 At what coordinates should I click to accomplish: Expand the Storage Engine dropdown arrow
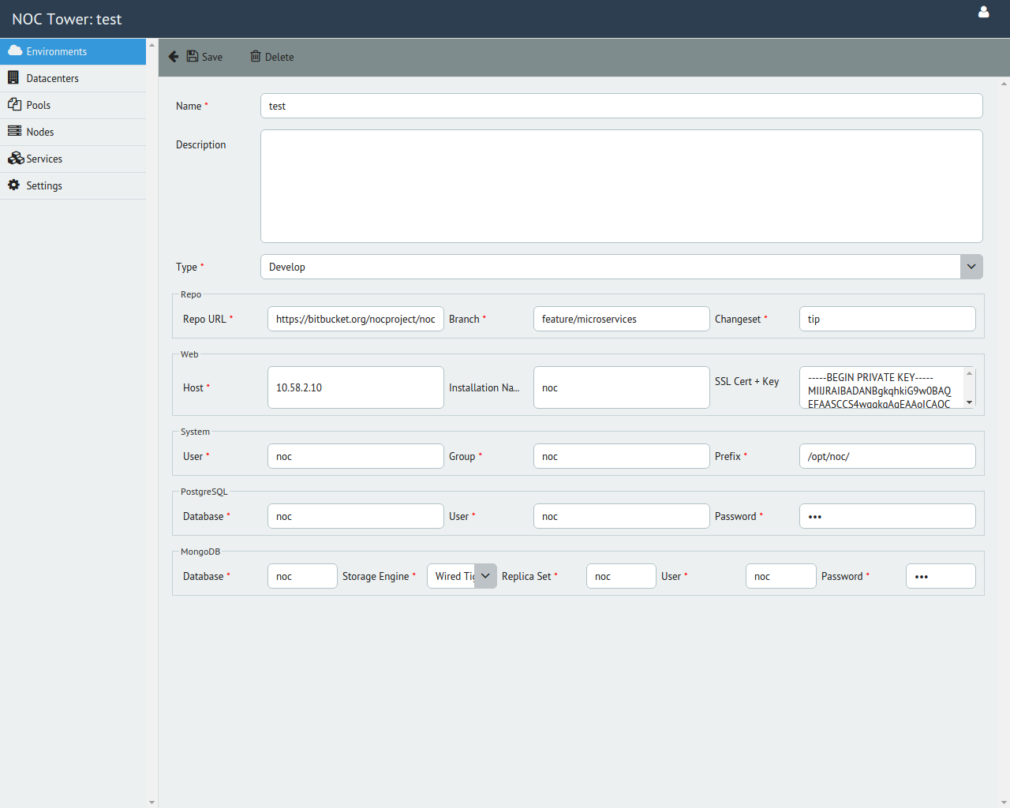click(x=485, y=576)
